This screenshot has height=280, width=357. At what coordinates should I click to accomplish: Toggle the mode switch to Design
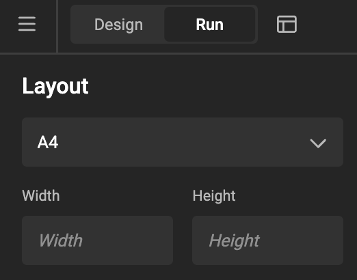[118, 25]
